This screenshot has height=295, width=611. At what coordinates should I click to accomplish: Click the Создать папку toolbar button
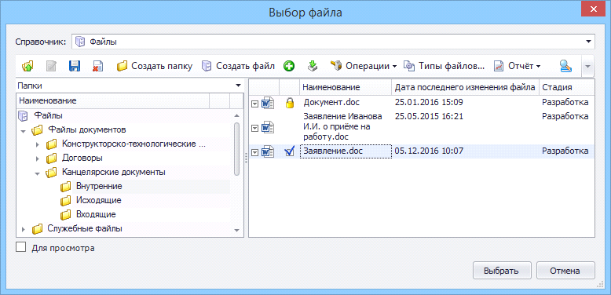coord(155,66)
